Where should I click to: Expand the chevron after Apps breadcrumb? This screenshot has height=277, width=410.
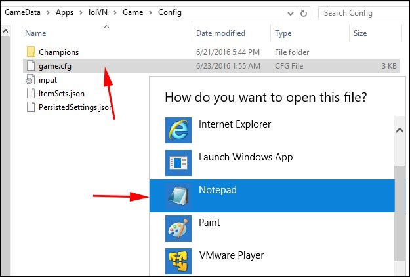[x=81, y=13]
